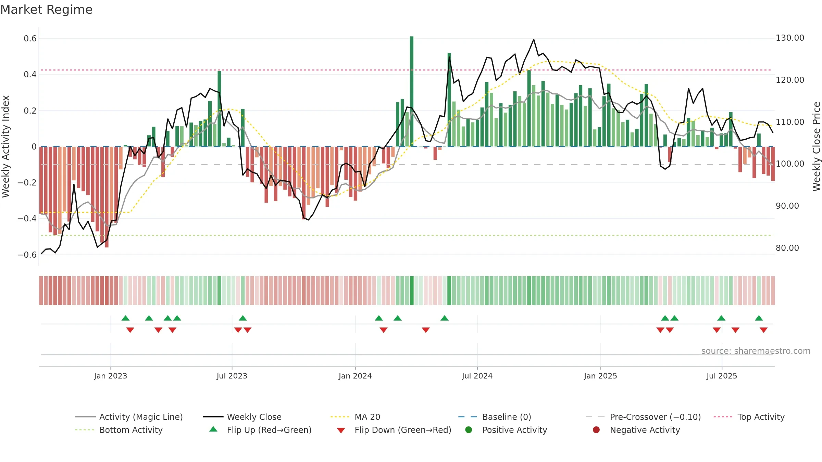Click the Bottom Activity legend entry
Image resolution: width=822 pixels, height=462 pixels.
[x=119, y=430]
